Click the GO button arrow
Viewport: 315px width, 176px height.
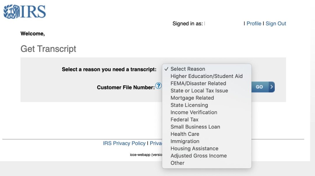tap(272, 87)
